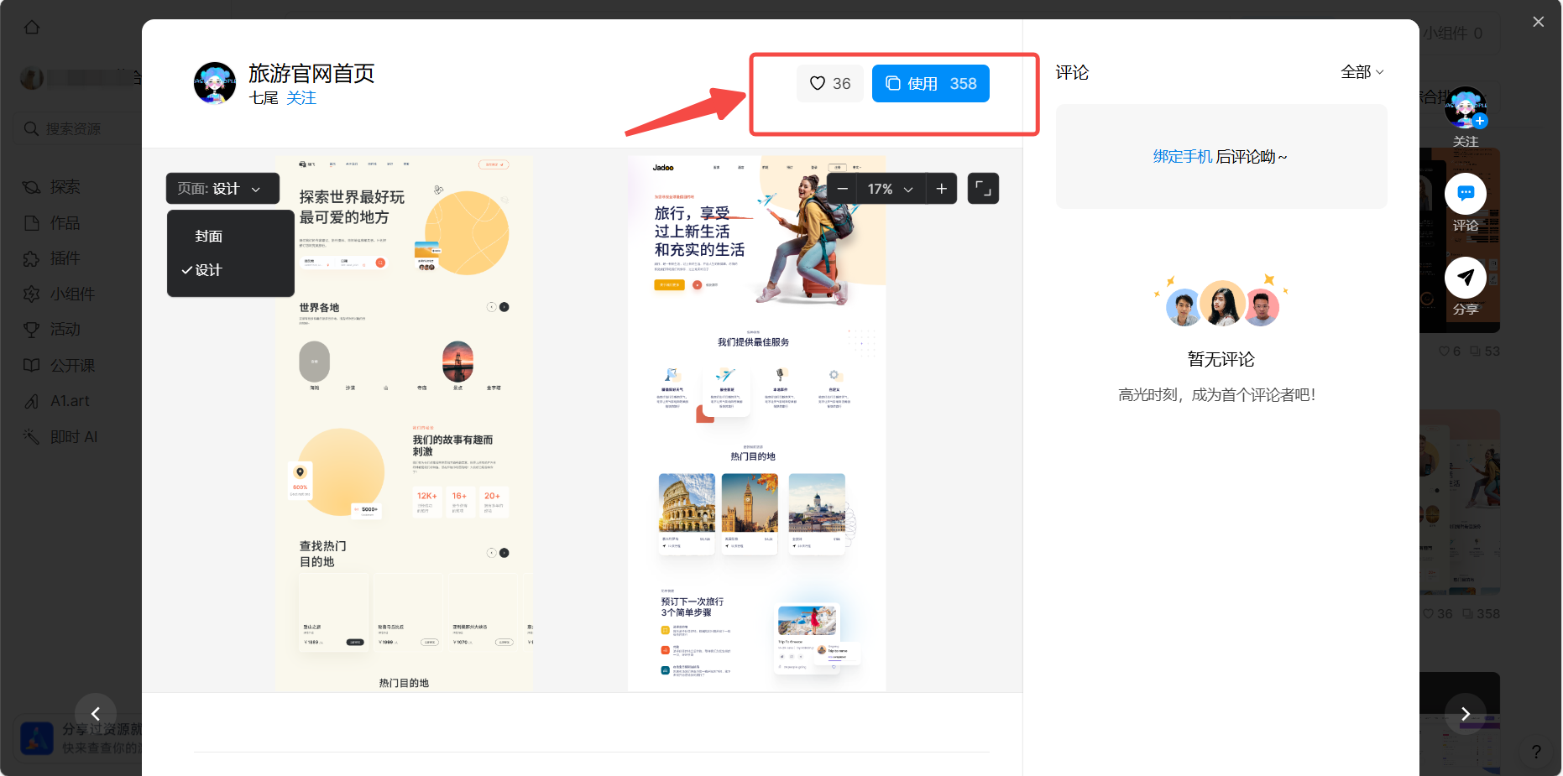This screenshot has width=1563, height=776.
Task: Like this resource via heart button 36
Action: [829, 83]
